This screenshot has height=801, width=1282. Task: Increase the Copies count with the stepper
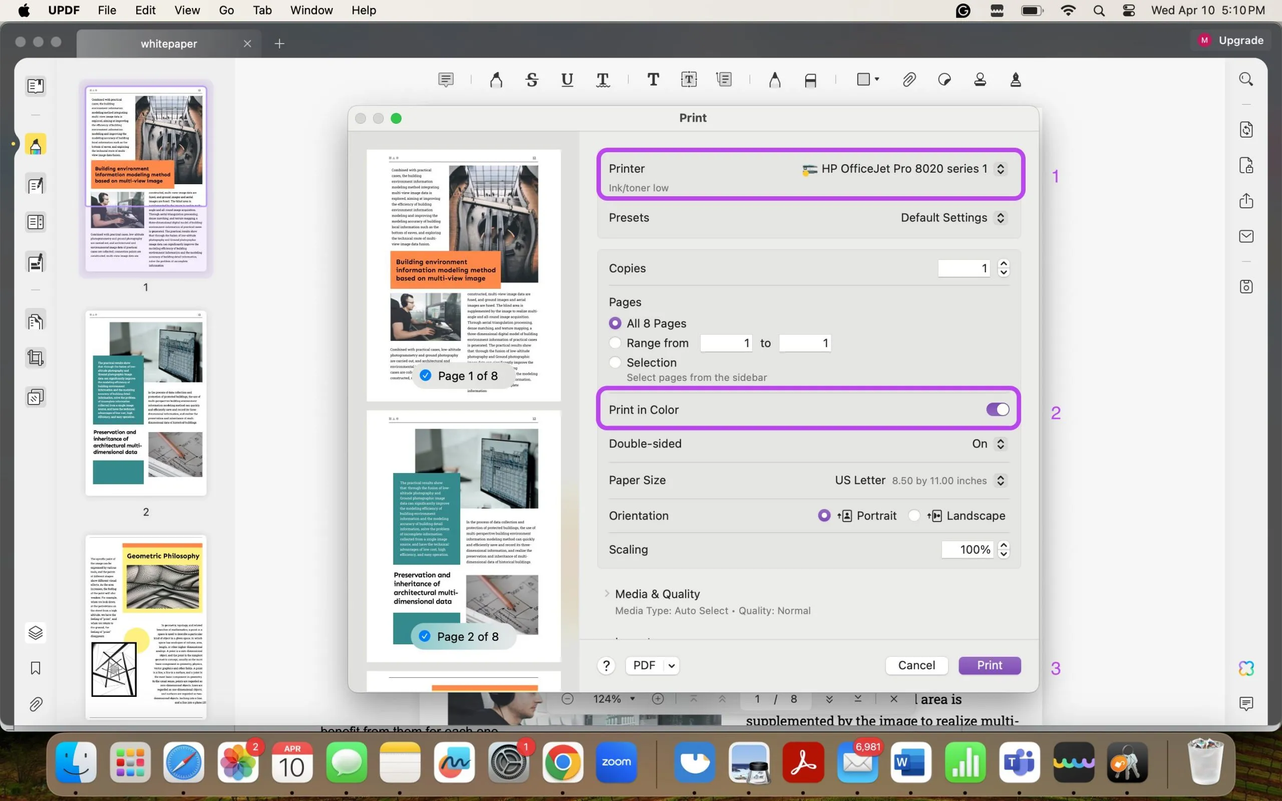pos(1003,264)
